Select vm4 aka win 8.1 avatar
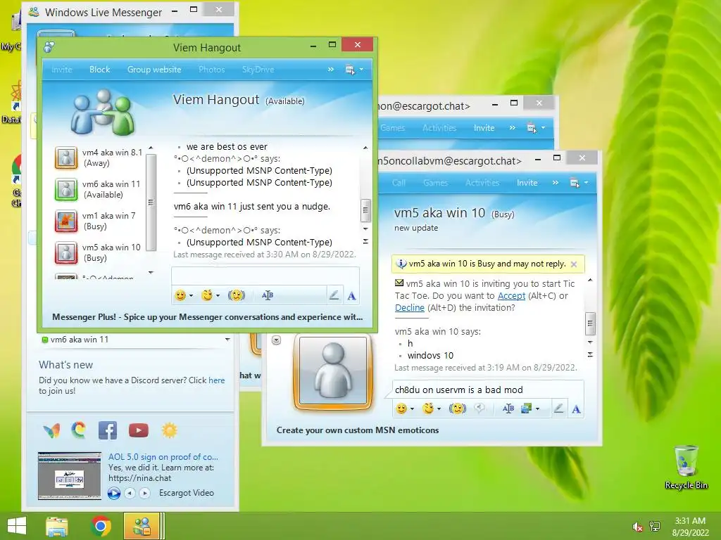 pyautogui.click(x=66, y=157)
